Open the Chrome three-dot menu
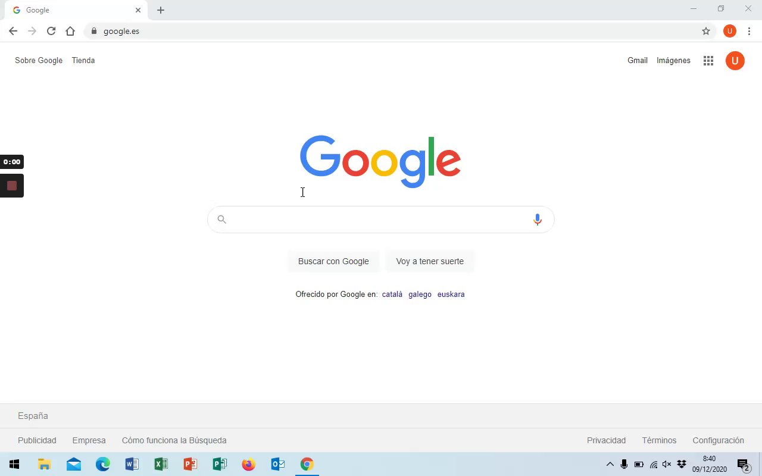This screenshot has height=476, width=762. coord(749,31)
